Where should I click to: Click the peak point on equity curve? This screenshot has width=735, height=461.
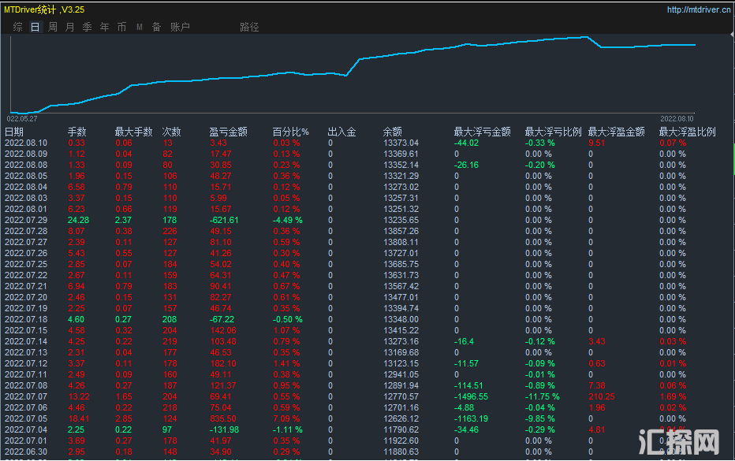click(586, 36)
